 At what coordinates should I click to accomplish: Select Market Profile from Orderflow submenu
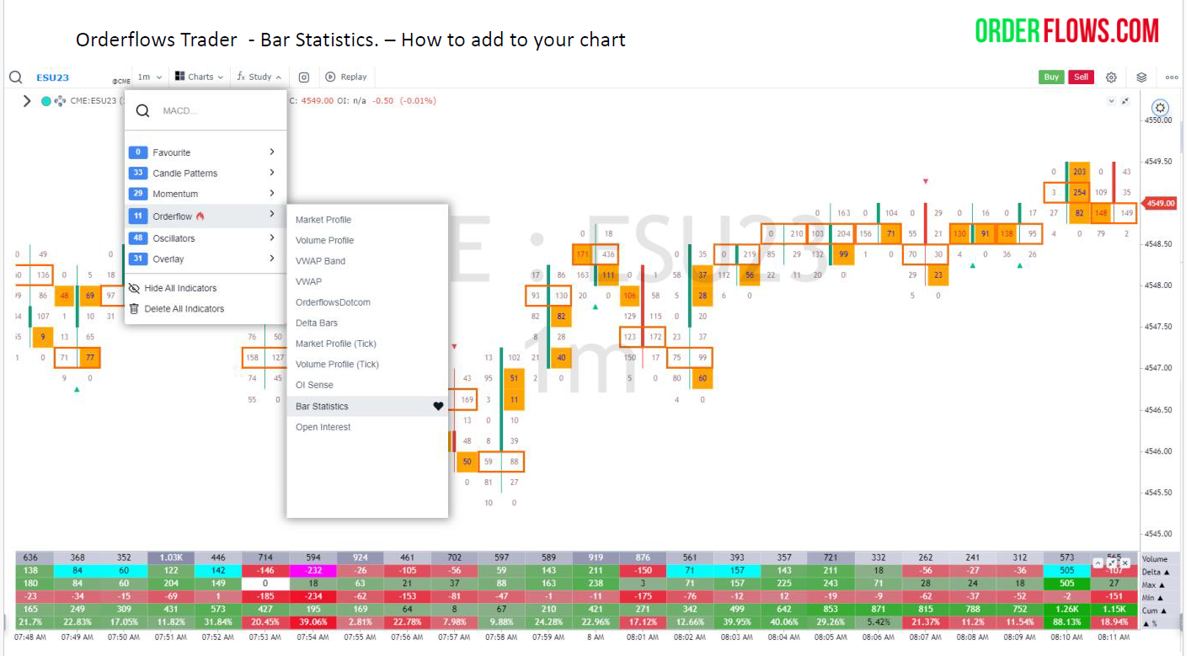pos(323,220)
